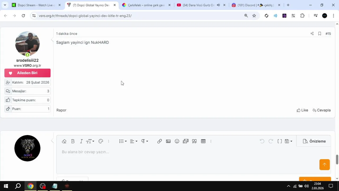Insert a link in the editor
Screen dimensions: 339x191
(x=159, y=141)
